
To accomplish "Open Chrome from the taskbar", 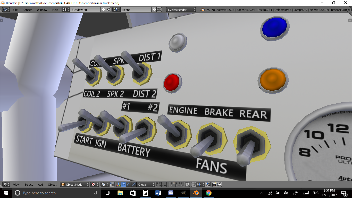I will [x=208, y=193].
